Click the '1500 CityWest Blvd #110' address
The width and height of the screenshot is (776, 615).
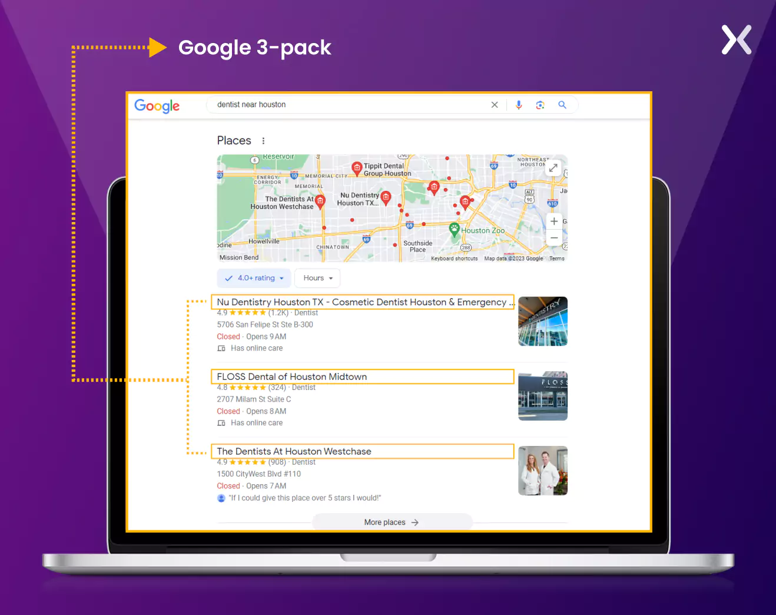coord(258,474)
